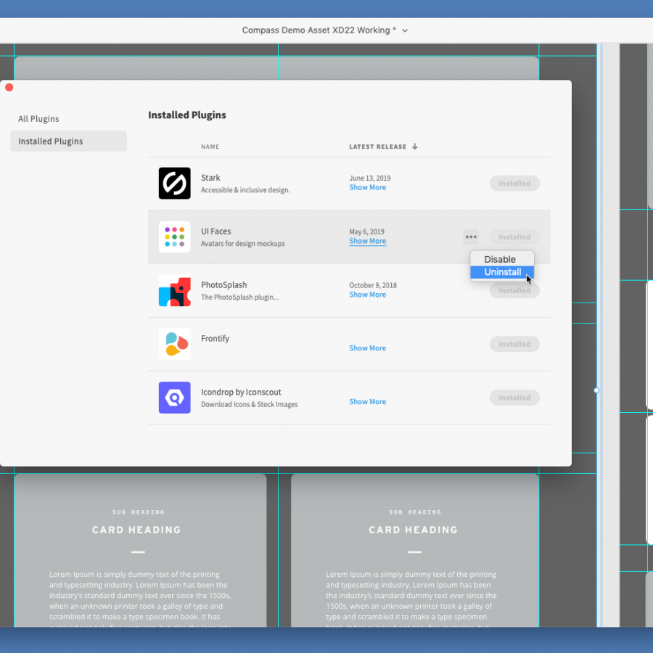Click the UI Faces plugin icon
Image resolution: width=653 pixels, height=653 pixels.
tap(174, 237)
